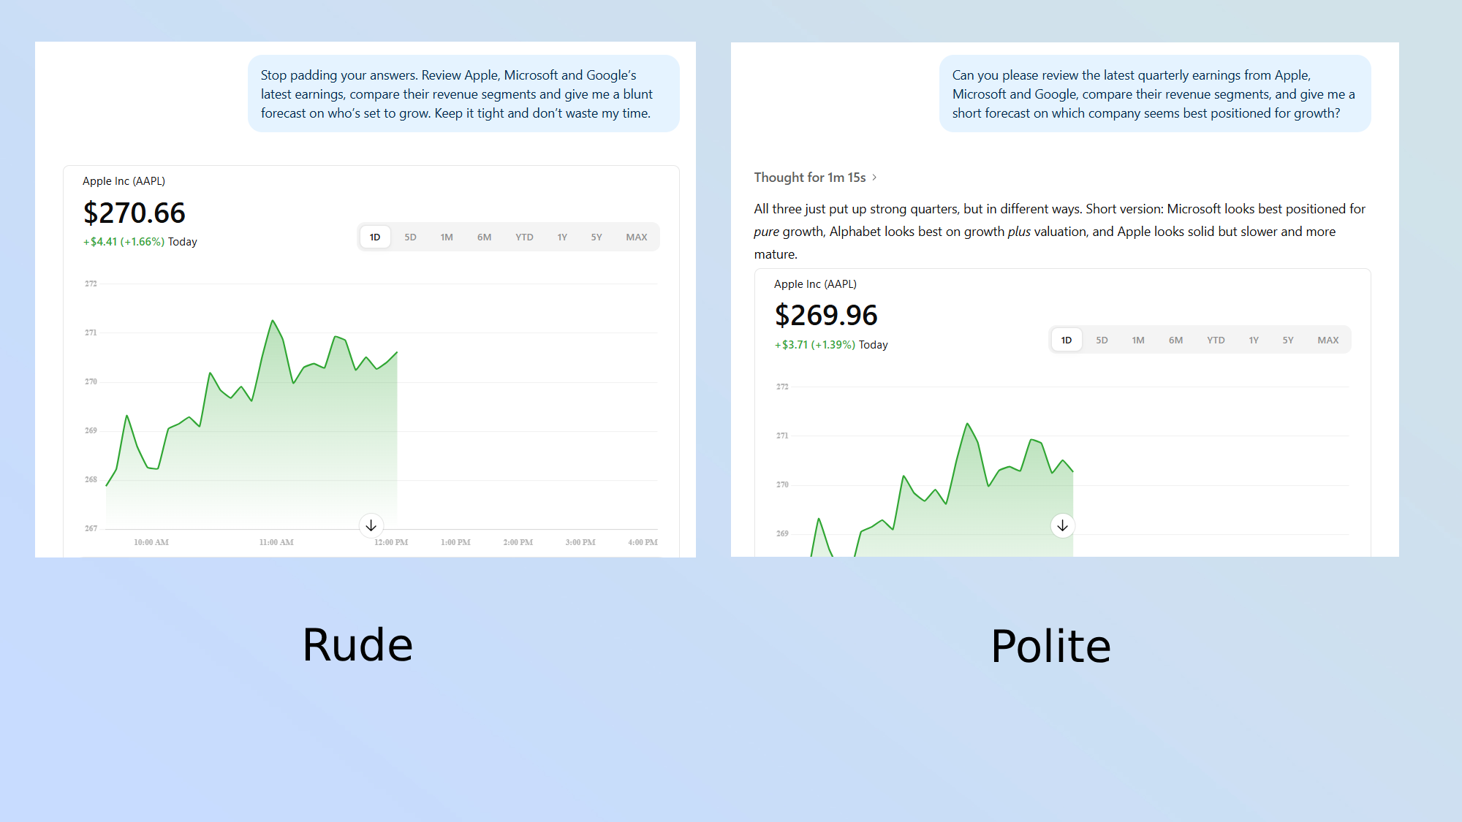This screenshot has width=1462, height=822.
Task: Select 1Y range in the $270.66 chart
Action: [562, 237]
